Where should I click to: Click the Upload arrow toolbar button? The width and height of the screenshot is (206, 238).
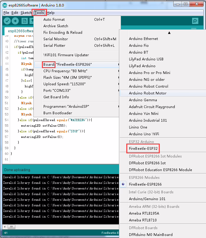coord(15,21)
